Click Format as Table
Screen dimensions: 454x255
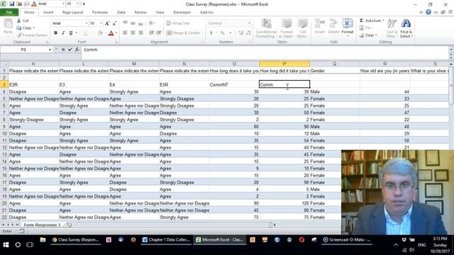(287, 28)
